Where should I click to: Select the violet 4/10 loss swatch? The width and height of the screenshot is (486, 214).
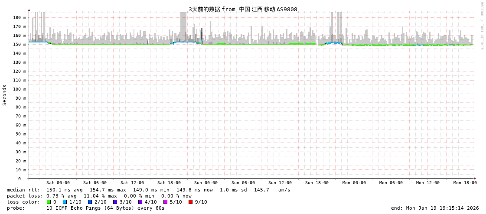[x=140, y=202]
